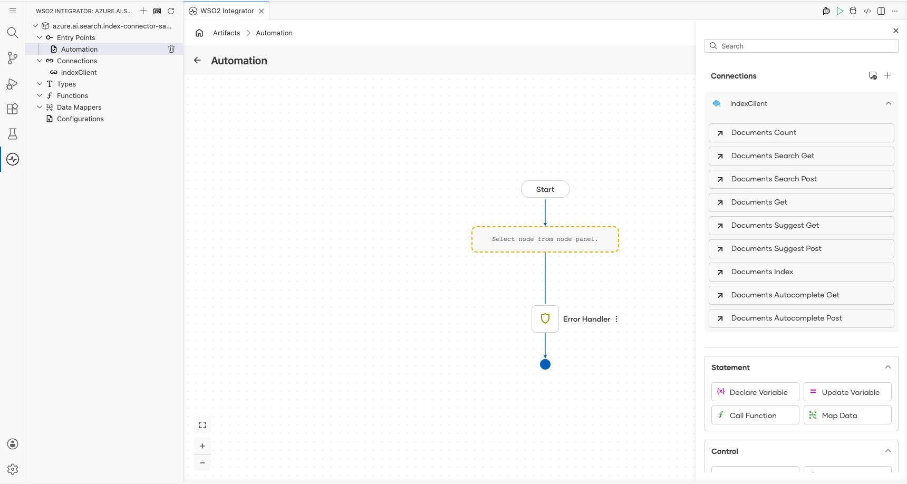Open the Testing flask view
Image resolution: width=907 pixels, height=484 pixels.
click(x=13, y=134)
